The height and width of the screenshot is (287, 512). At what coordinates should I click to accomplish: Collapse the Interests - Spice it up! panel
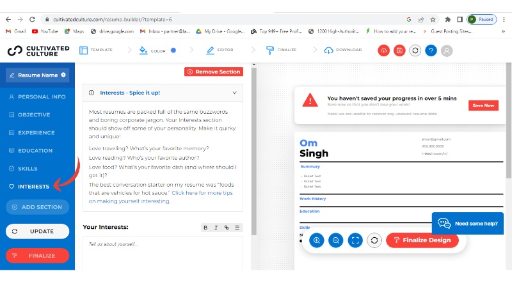234,93
